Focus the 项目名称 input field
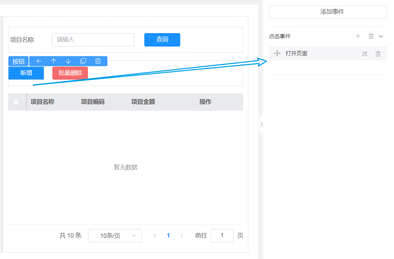Image resolution: width=394 pixels, height=259 pixels. 93,40
